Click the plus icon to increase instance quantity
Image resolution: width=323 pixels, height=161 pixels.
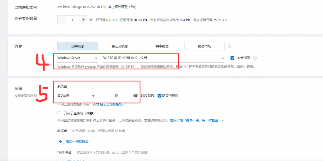(x=83, y=20)
